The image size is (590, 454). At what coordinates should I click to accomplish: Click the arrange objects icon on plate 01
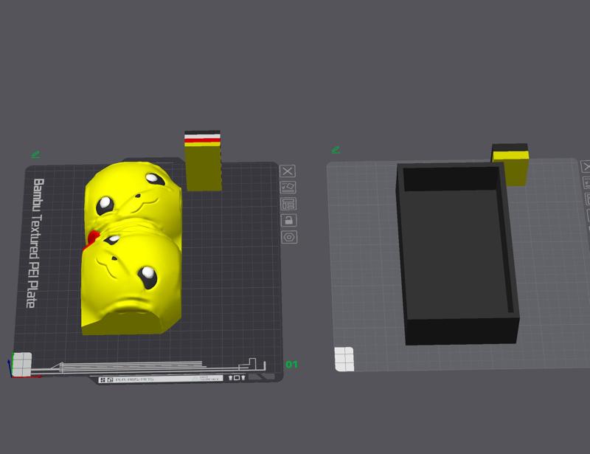coord(288,204)
